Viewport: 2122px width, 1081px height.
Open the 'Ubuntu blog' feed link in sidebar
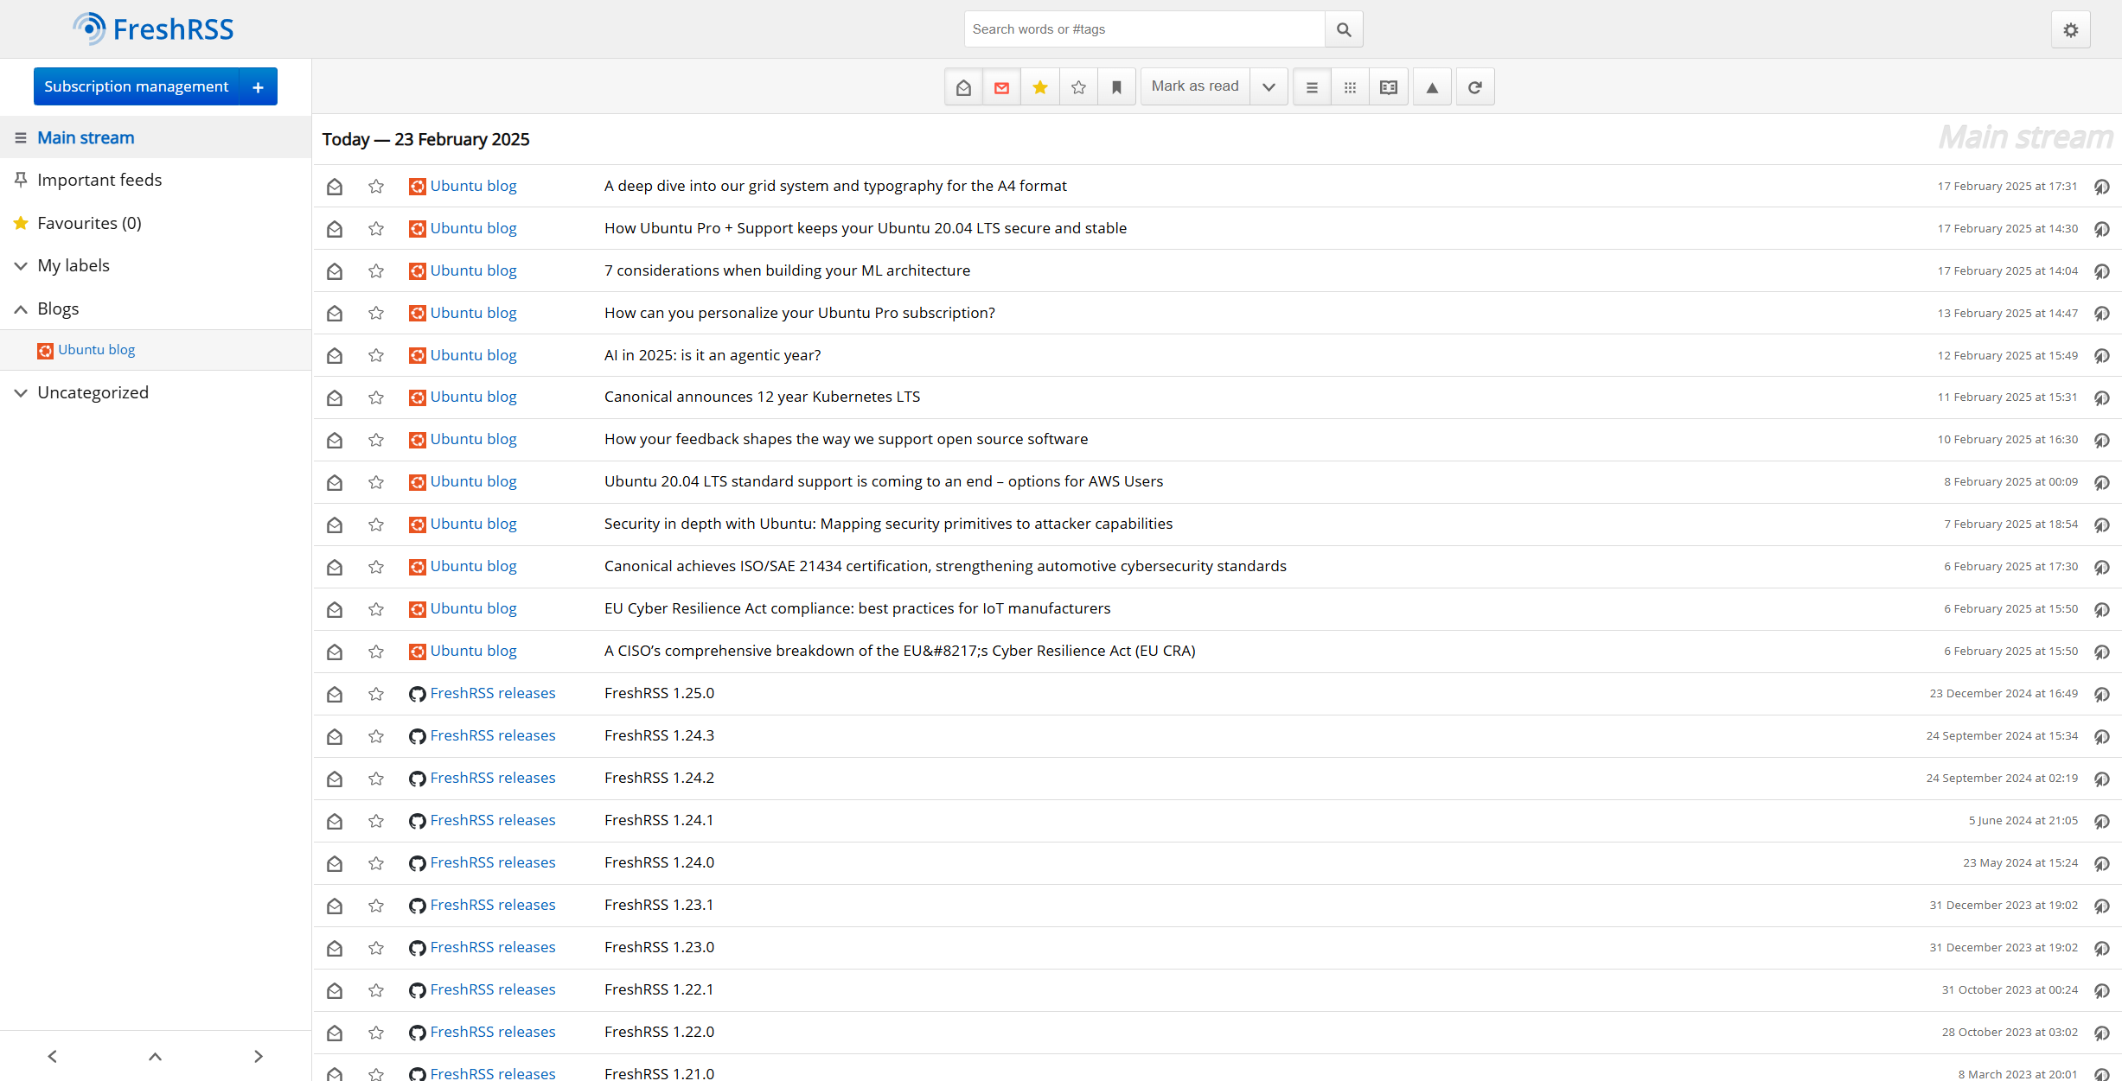[x=96, y=349]
